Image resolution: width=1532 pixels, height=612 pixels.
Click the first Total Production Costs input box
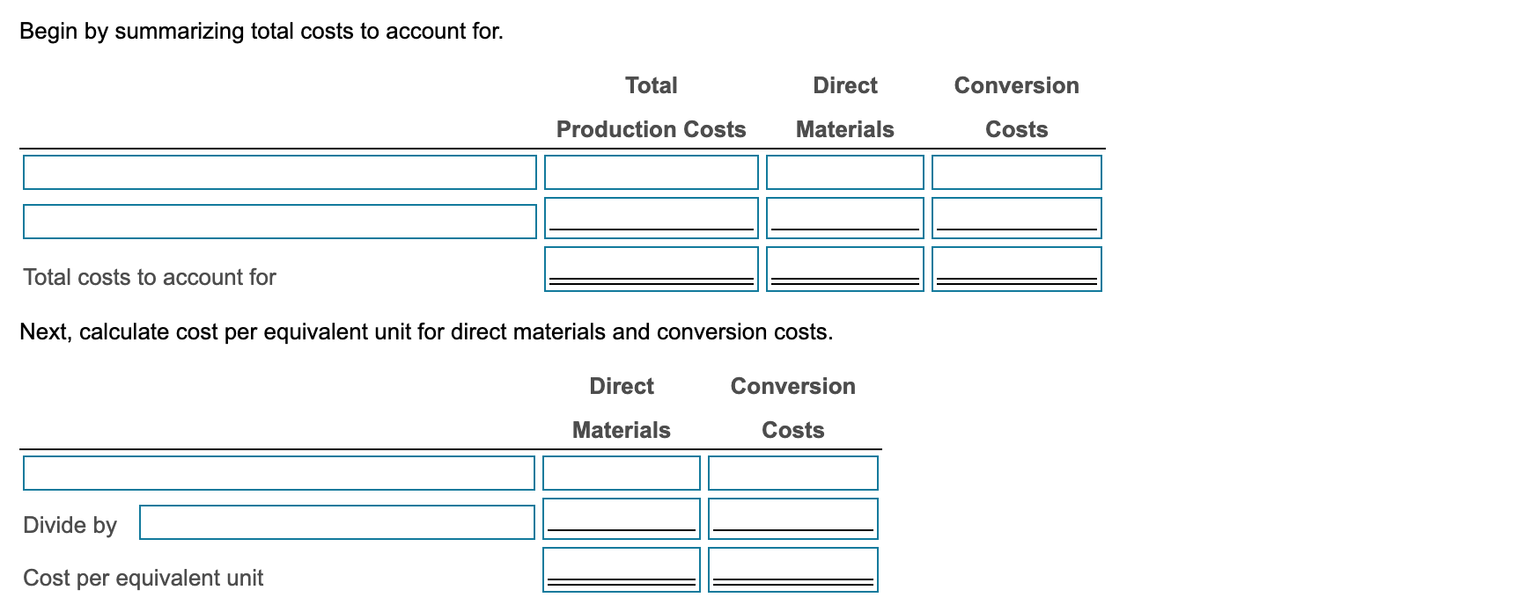coord(652,172)
